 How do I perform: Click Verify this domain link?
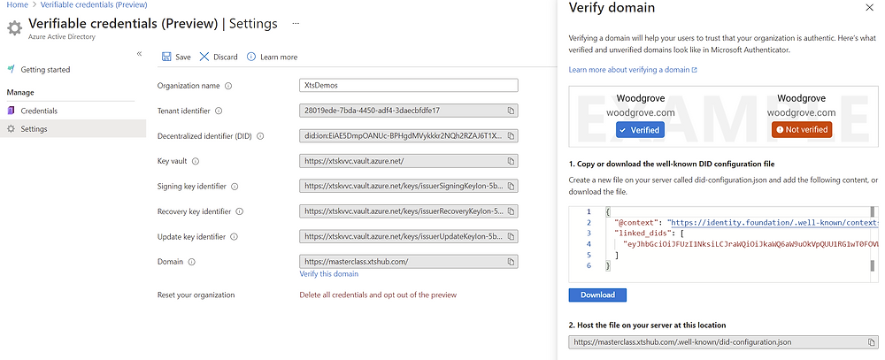328,274
